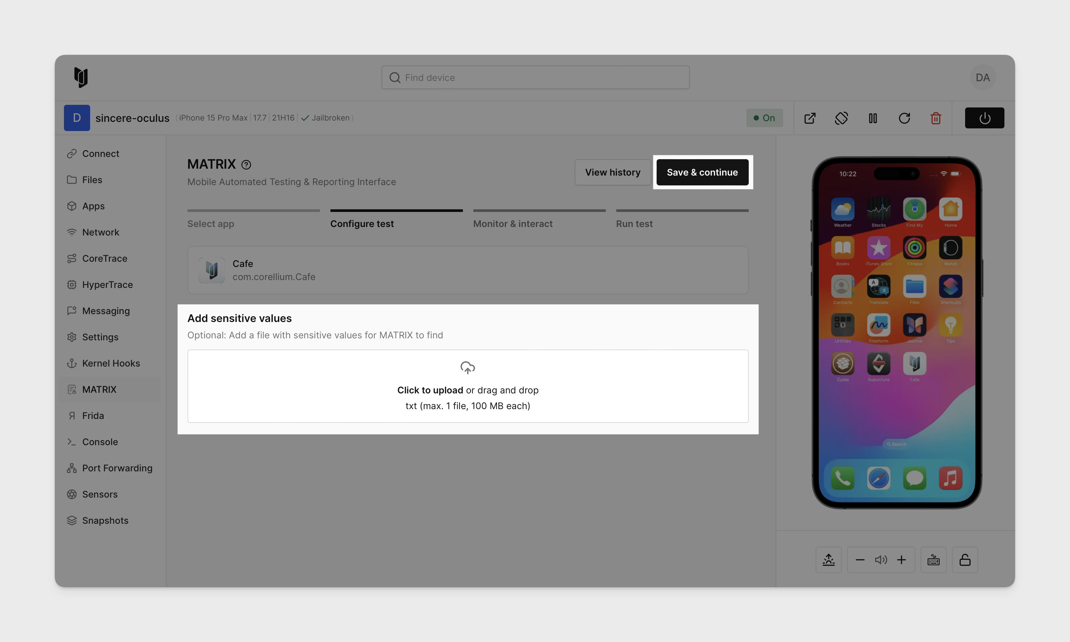Image resolution: width=1070 pixels, height=642 pixels.
Task: Toggle the device lock icon
Action: click(965, 559)
